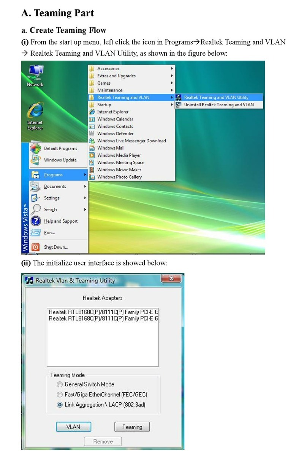Expand the Extras and Upgrades submenu arrow
307x459 pixels.
click(172, 76)
